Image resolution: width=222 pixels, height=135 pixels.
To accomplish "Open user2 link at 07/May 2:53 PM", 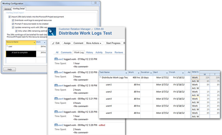I will [x=61, y=59].
